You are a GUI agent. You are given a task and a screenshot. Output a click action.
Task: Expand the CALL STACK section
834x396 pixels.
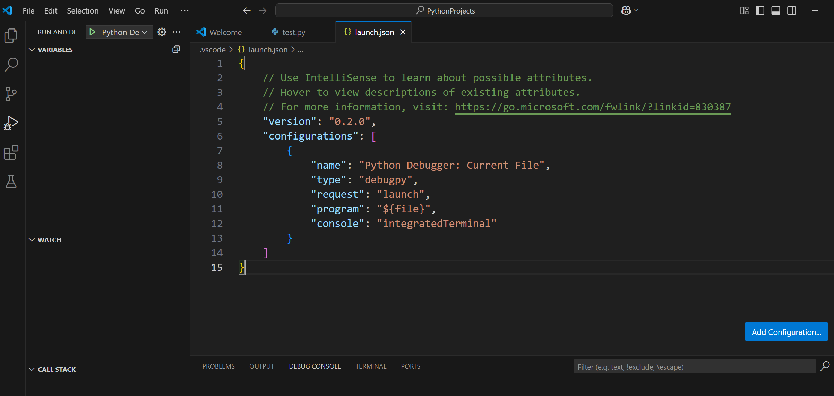[32, 369]
